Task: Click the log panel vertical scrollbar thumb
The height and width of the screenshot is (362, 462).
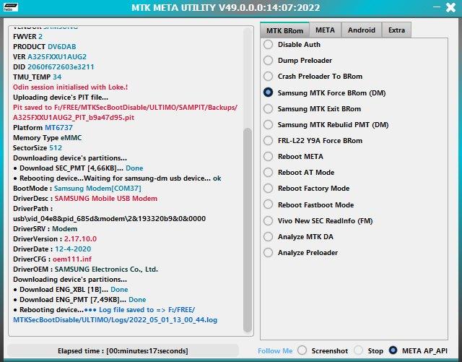Action: [x=248, y=230]
